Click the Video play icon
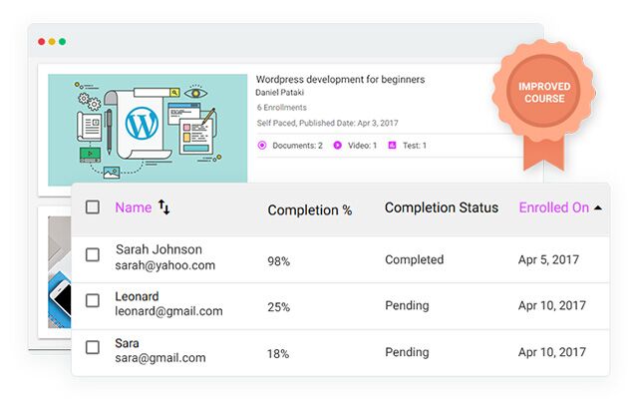The width and height of the screenshot is (638, 409). pyautogui.click(x=337, y=145)
